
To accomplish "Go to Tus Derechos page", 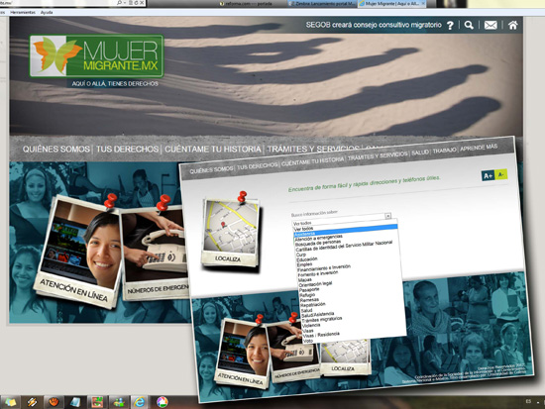I will tap(127, 150).
